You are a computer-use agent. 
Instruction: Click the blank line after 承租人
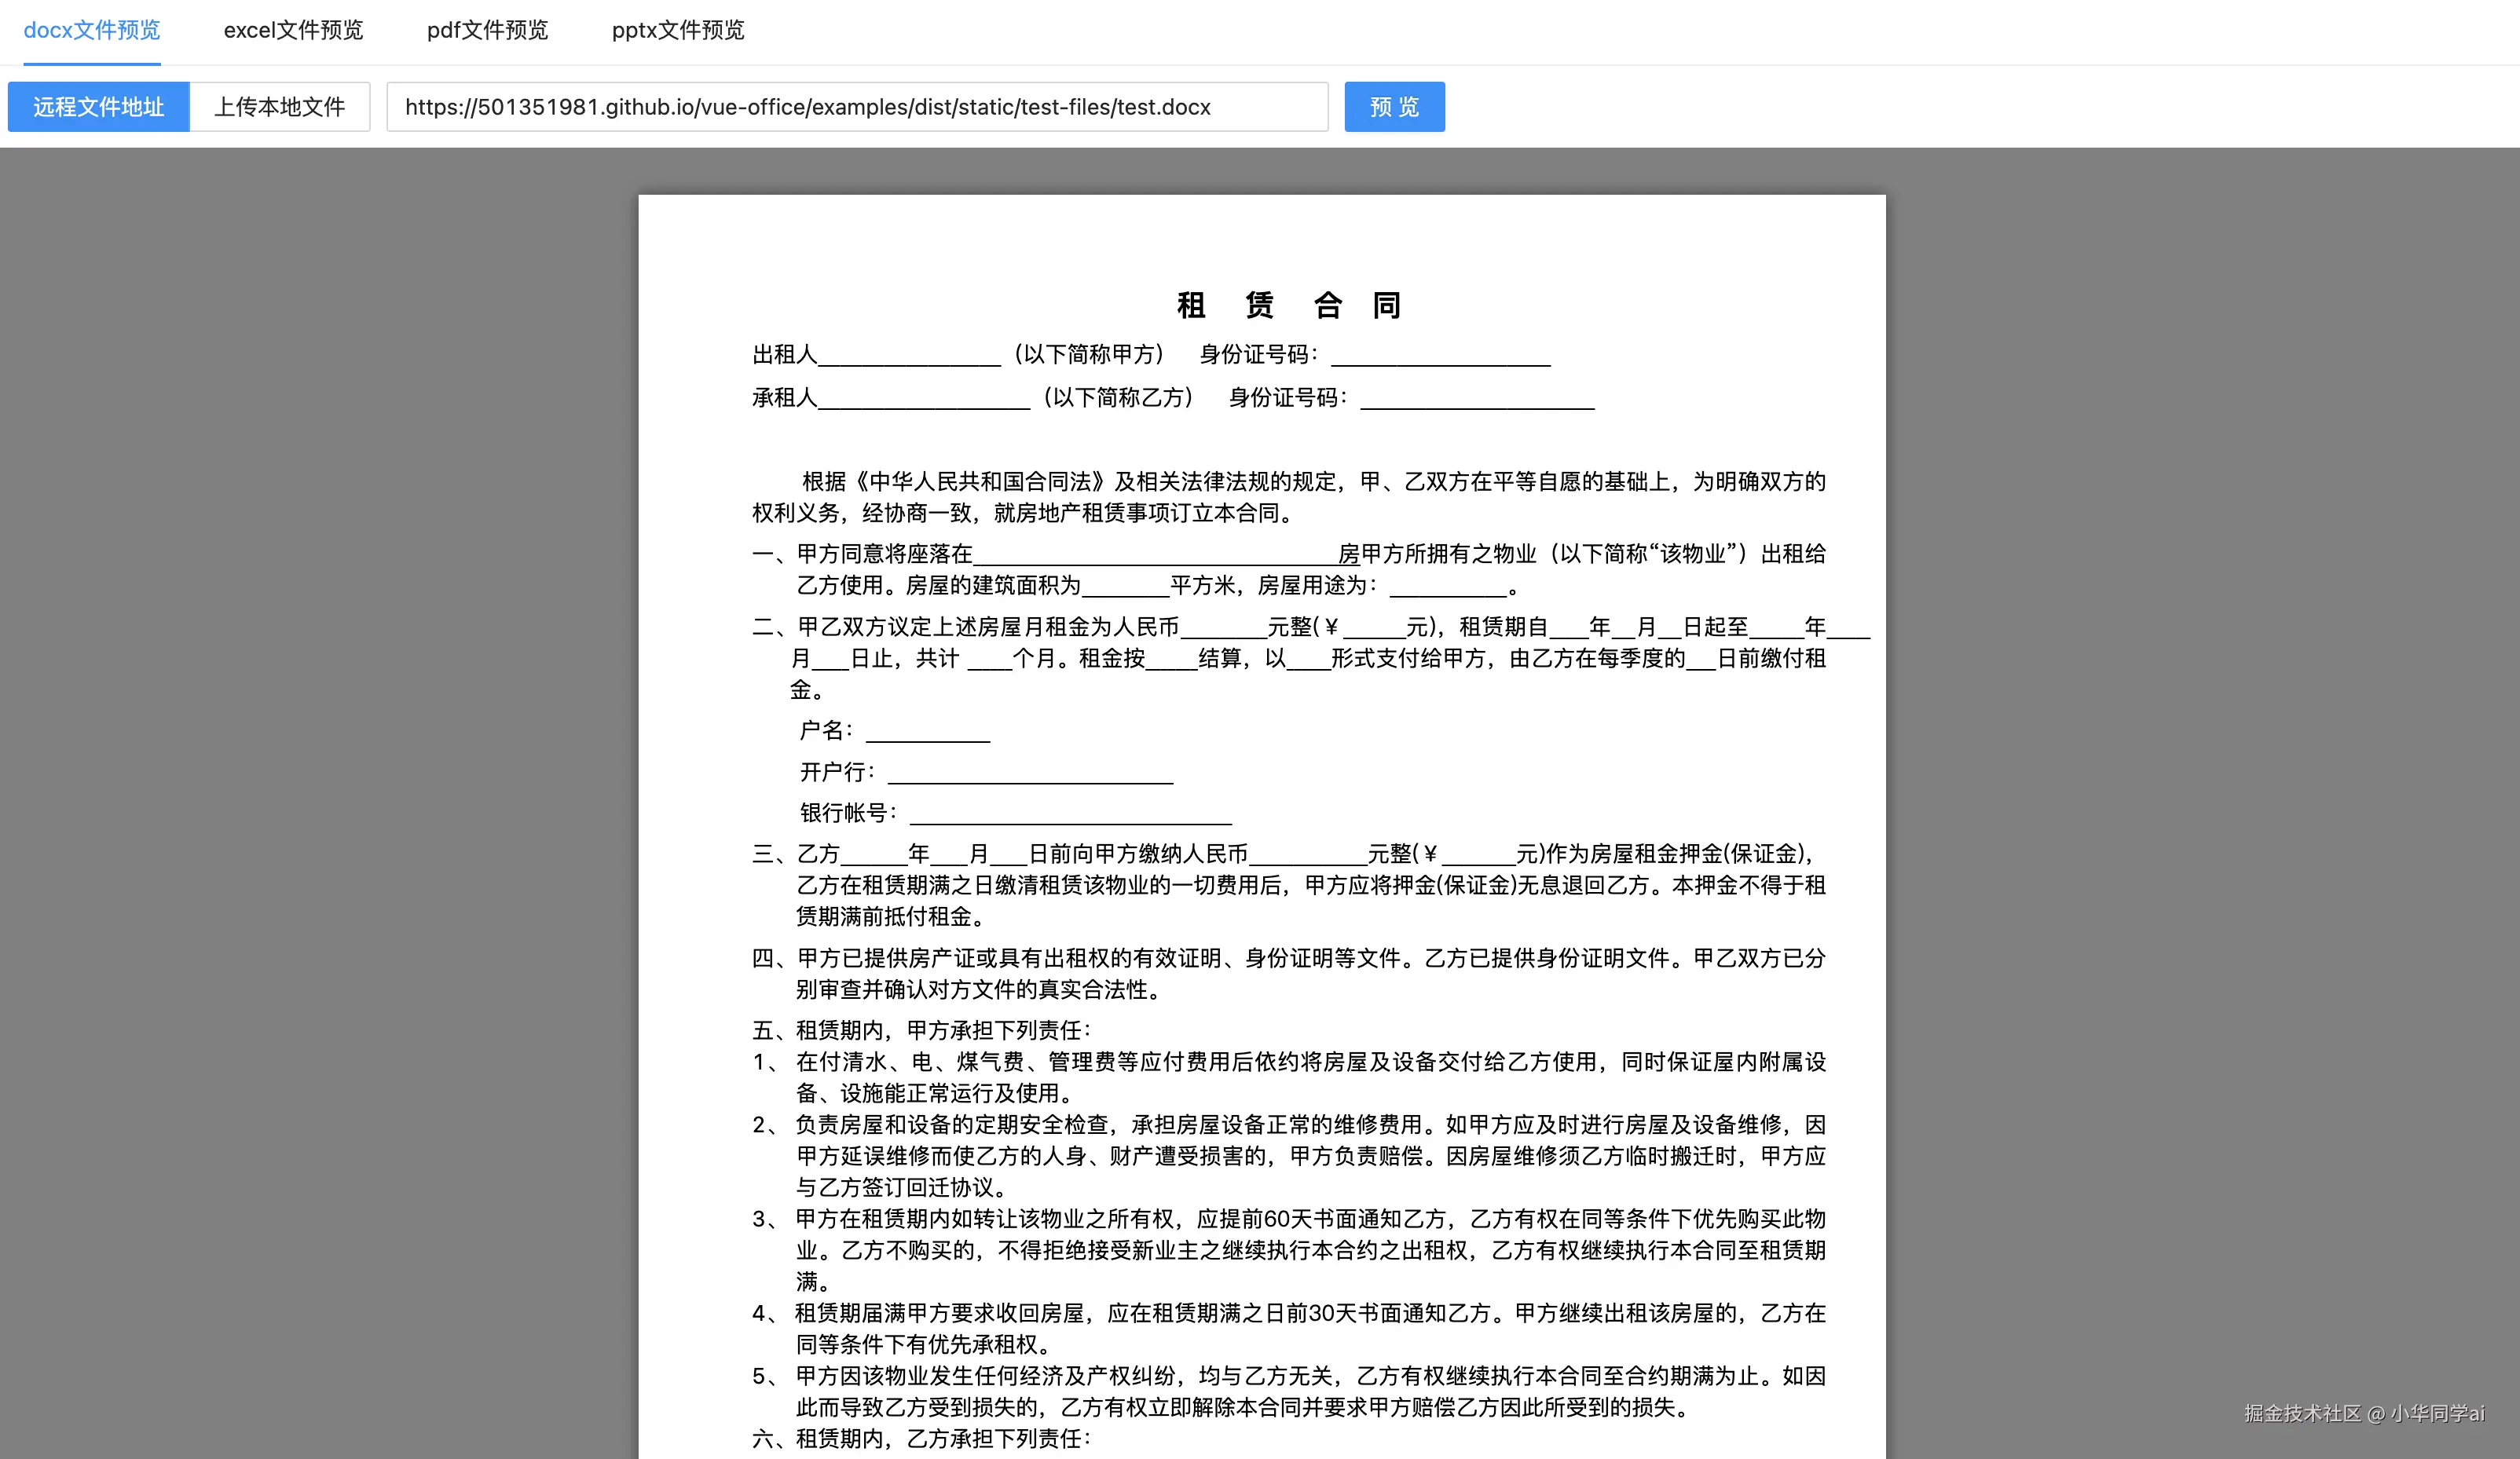tap(924, 400)
